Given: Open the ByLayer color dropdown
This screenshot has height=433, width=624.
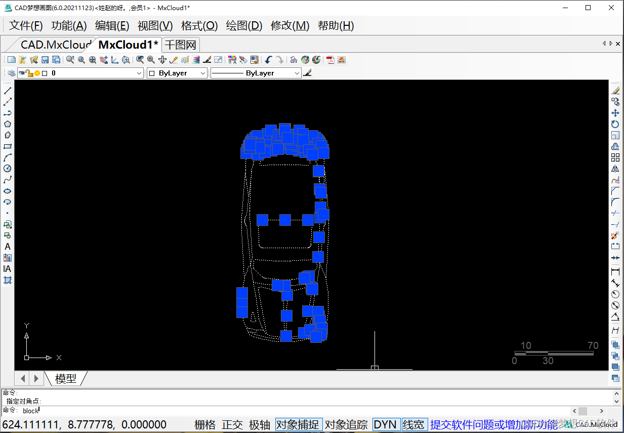Looking at the screenshot, I should tap(203, 73).
